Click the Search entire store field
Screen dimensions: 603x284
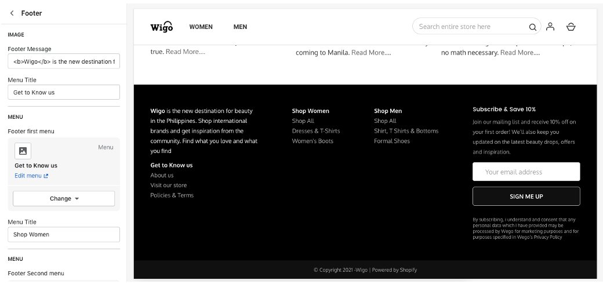coord(470,27)
